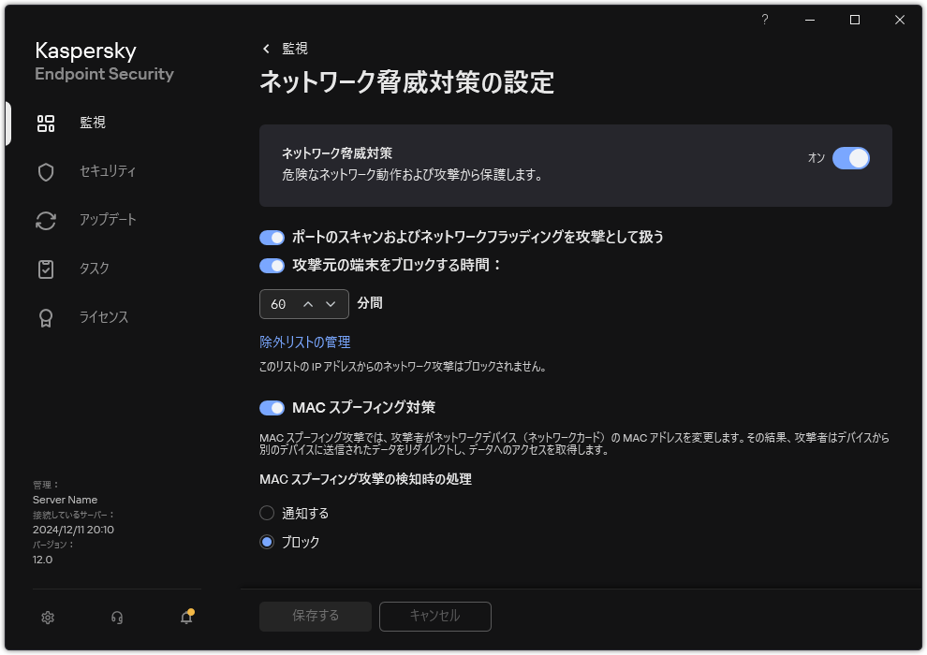The image size is (927, 655).
Task: Open notifications via the bell icon
Action: [184, 618]
